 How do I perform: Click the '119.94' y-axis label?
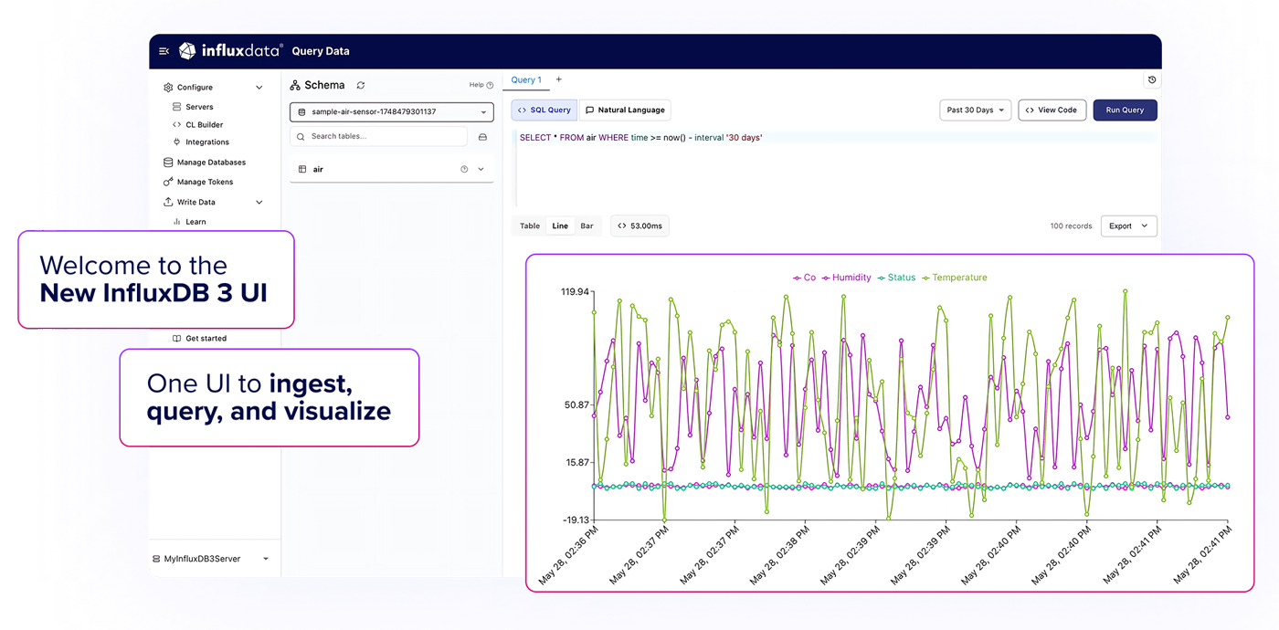coord(575,292)
